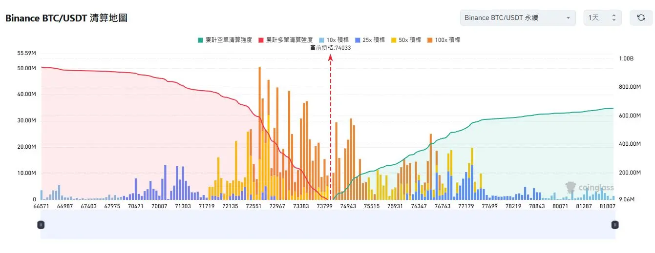Click the left handle of the zoom slider
The width and height of the screenshot is (655, 253).
click(41, 225)
